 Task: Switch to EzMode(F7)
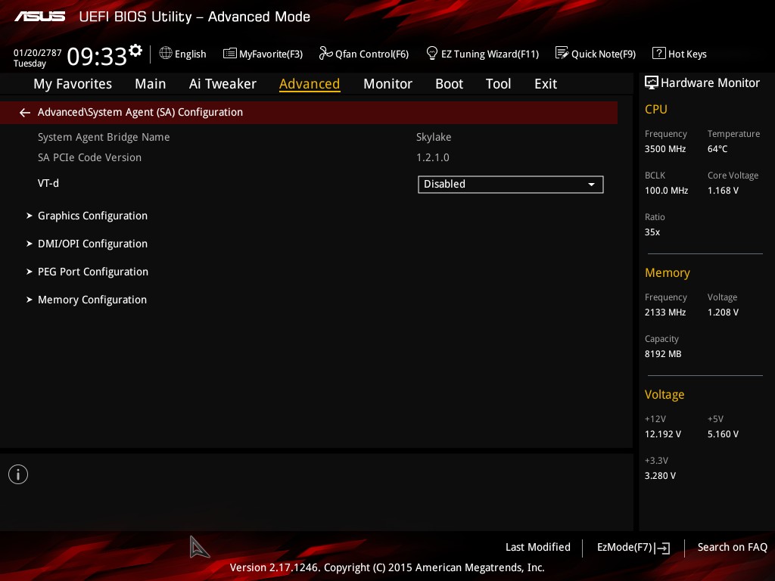[624, 548]
